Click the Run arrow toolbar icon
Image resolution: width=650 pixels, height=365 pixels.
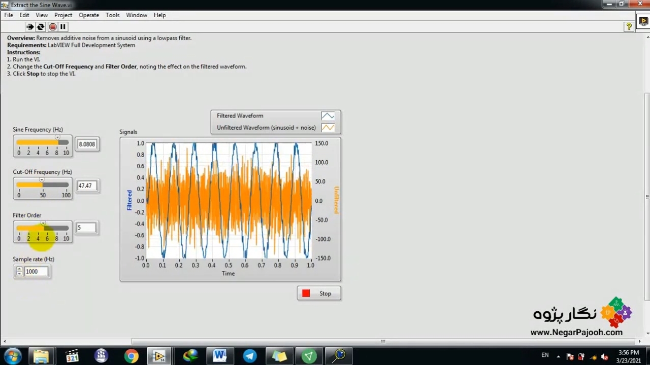point(30,27)
